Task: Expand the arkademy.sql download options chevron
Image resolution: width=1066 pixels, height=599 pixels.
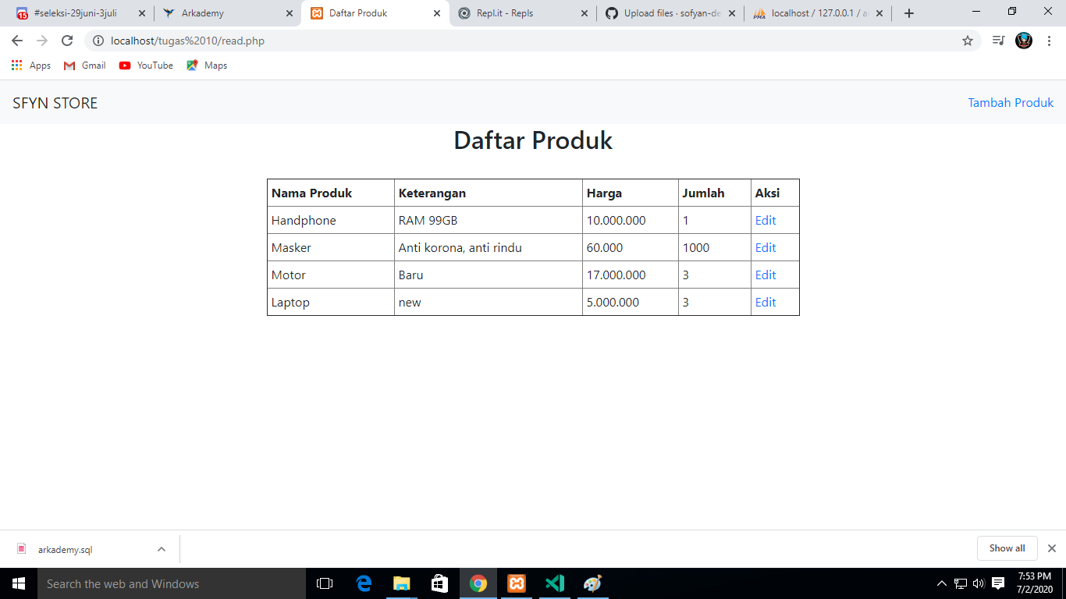Action: tap(162, 548)
